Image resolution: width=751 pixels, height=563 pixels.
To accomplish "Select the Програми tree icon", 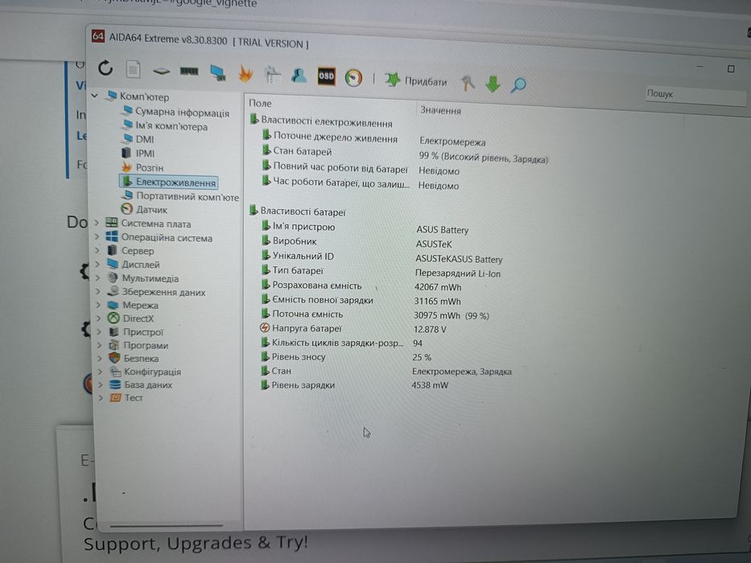I will click(x=114, y=345).
